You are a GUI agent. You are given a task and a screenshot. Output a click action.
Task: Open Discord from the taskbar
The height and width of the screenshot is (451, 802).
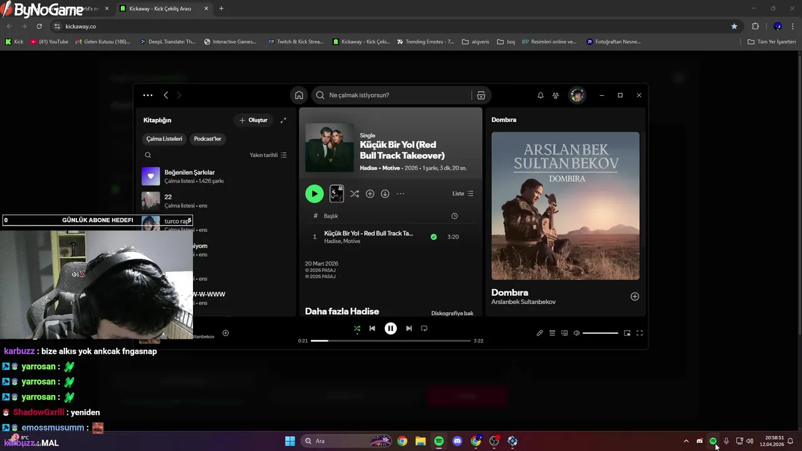click(x=457, y=441)
